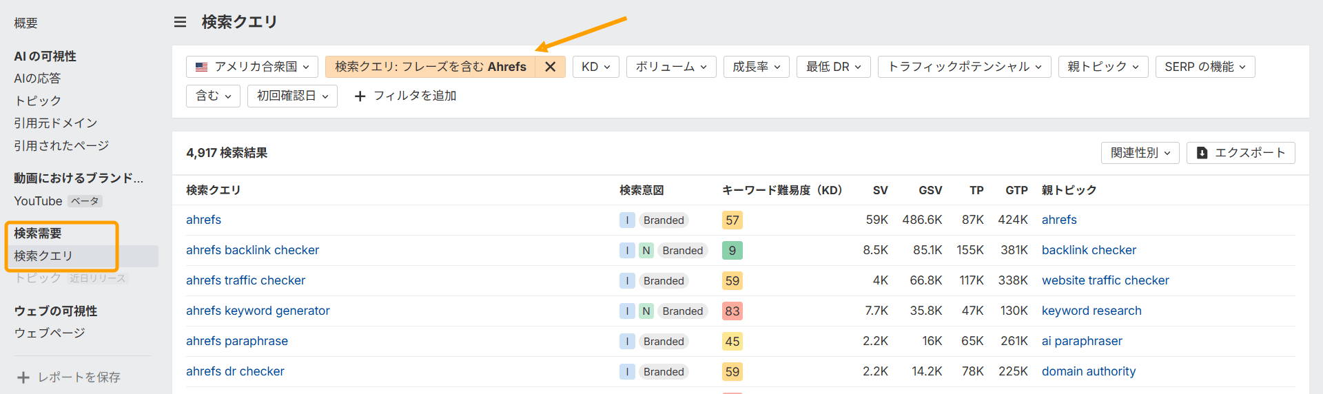Open the ahrefs backlink checker query link

pyautogui.click(x=252, y=250)
